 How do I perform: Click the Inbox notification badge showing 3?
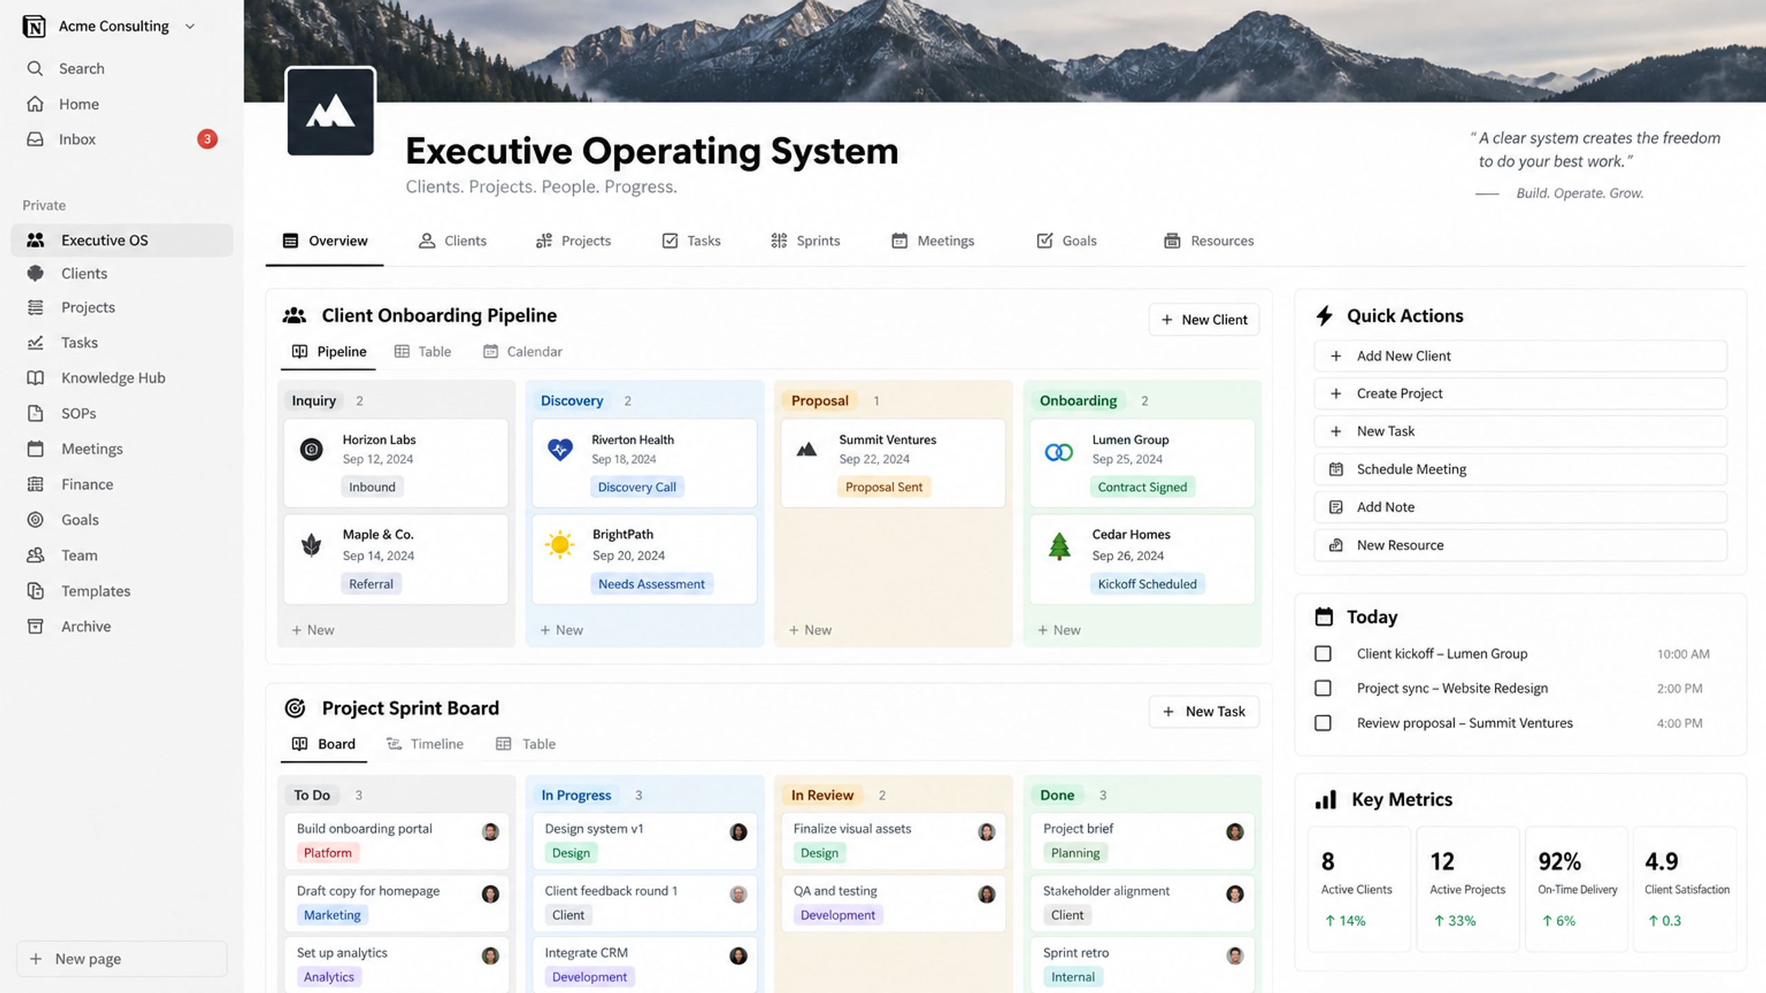pos(207,139)
